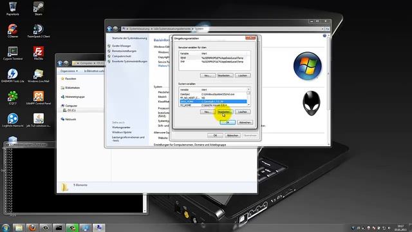Open Erweiterte Systemeinstellungen link
412x232 pixels.
129,61
